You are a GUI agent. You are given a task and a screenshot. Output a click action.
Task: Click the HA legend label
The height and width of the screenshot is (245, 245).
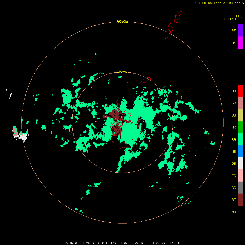[x=234, y=91]
